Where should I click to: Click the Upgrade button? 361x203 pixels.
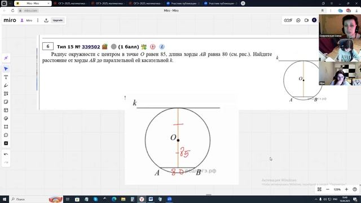tap(58, 20)
